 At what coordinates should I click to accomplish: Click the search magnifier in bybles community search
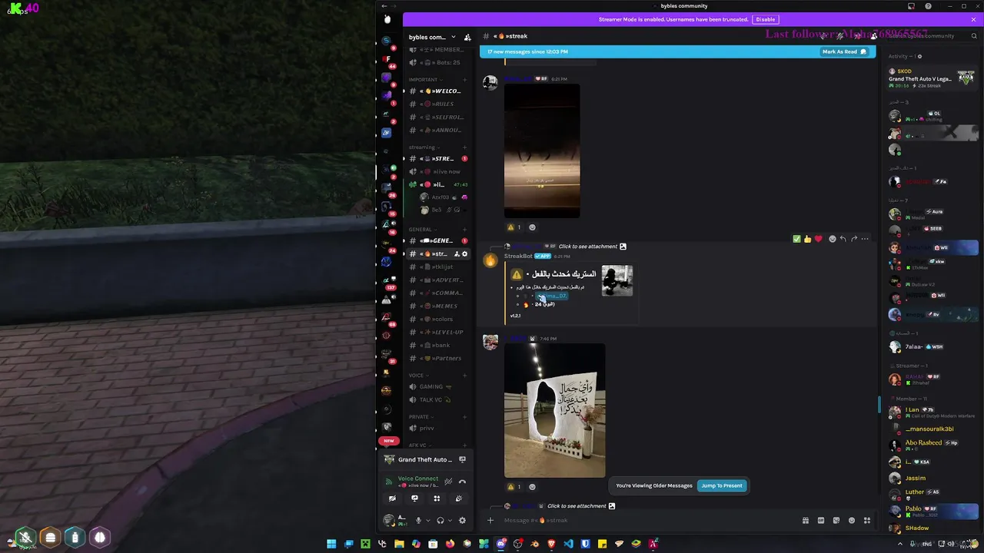pyautogui.click(x=974, y=36)
